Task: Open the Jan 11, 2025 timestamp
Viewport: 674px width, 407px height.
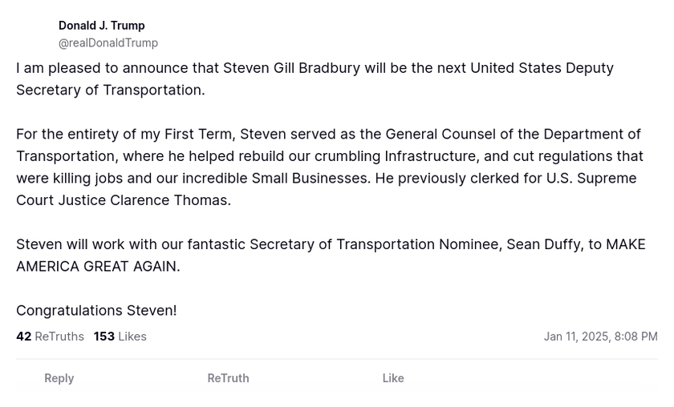Action: (600, 336)
